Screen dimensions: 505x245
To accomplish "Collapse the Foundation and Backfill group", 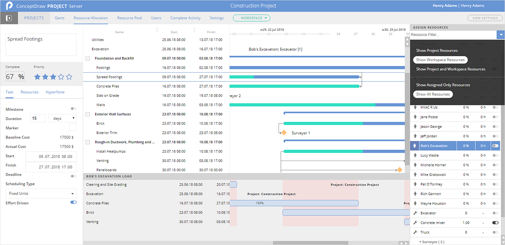I will pyautogui.click(x=88, y=58).
